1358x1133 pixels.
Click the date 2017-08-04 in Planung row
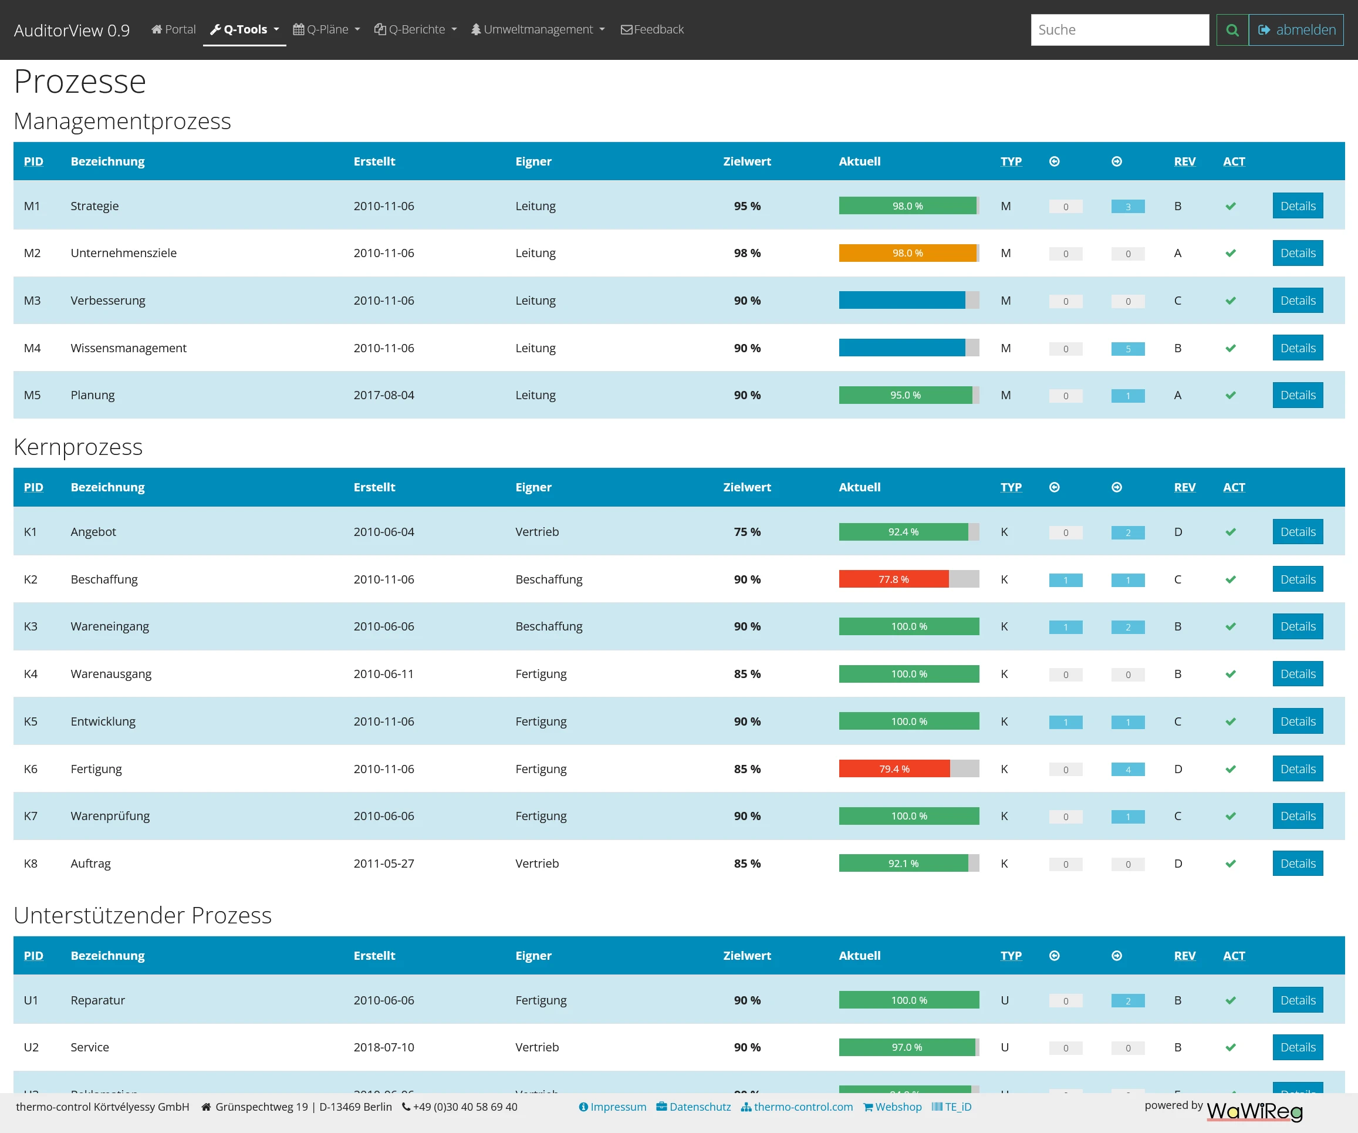pyautogui.click(x=383, y=394)
